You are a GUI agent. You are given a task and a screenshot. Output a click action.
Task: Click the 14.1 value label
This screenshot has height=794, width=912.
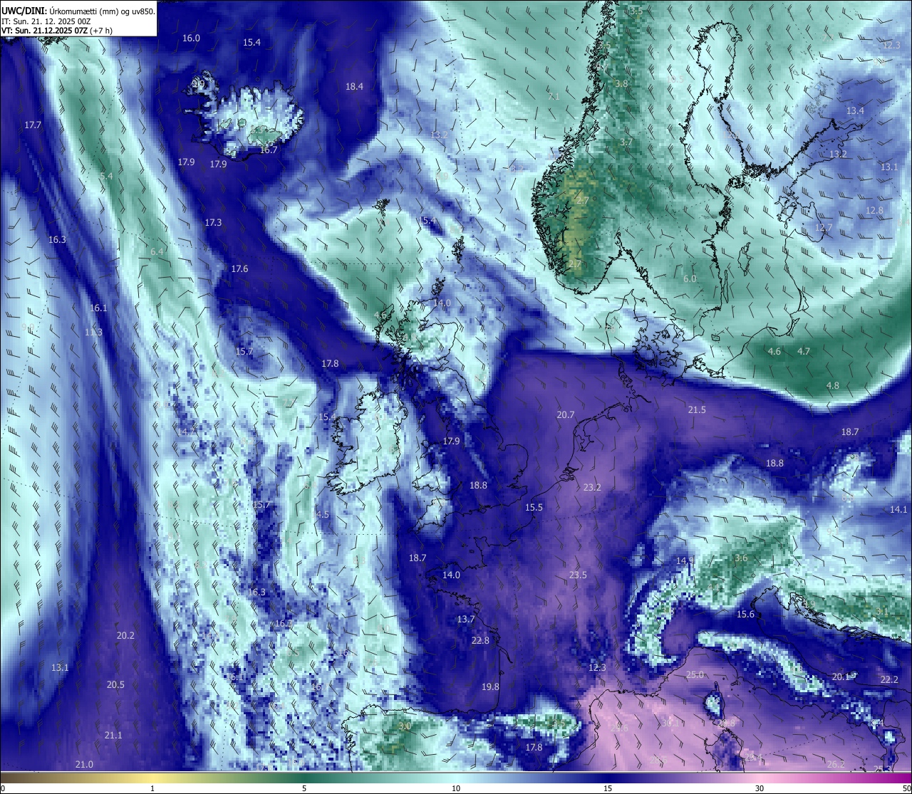(x=898, y=510)
